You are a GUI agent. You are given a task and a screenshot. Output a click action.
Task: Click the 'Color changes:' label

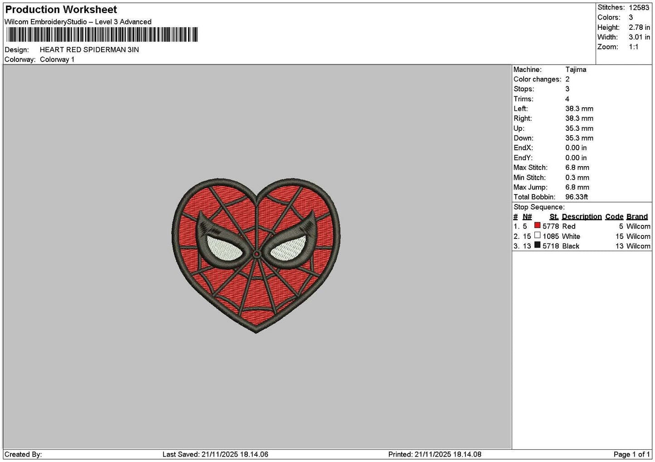coord(537,80)
